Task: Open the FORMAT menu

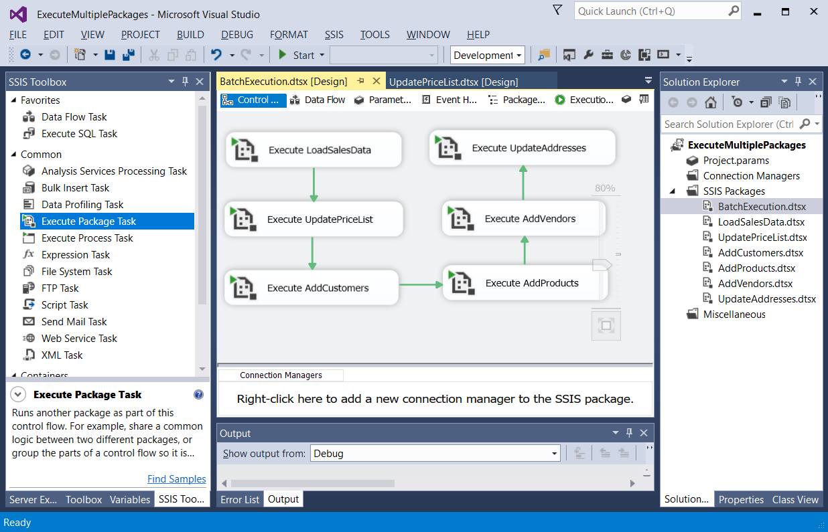Action: [289, 34]
